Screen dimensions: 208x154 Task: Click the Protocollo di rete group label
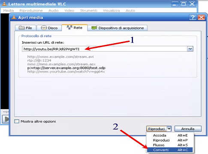pos(36,36)
